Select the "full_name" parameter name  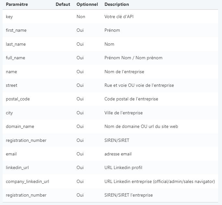(x=15, y=58)
